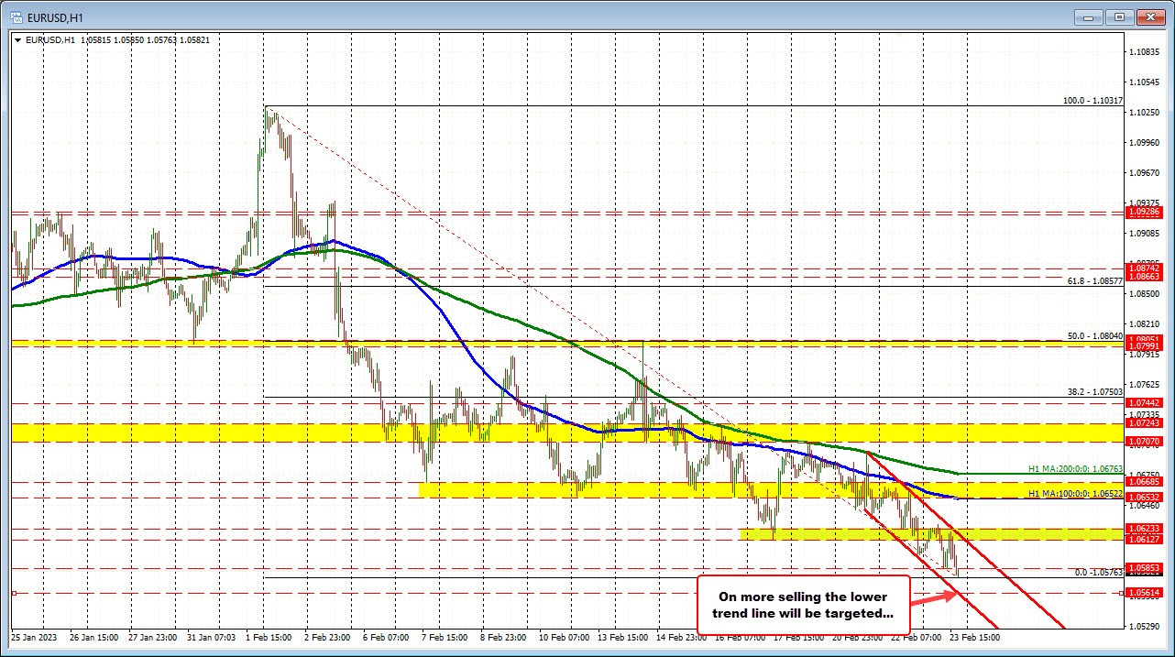Click the red price tag 1.06233

1145,529
